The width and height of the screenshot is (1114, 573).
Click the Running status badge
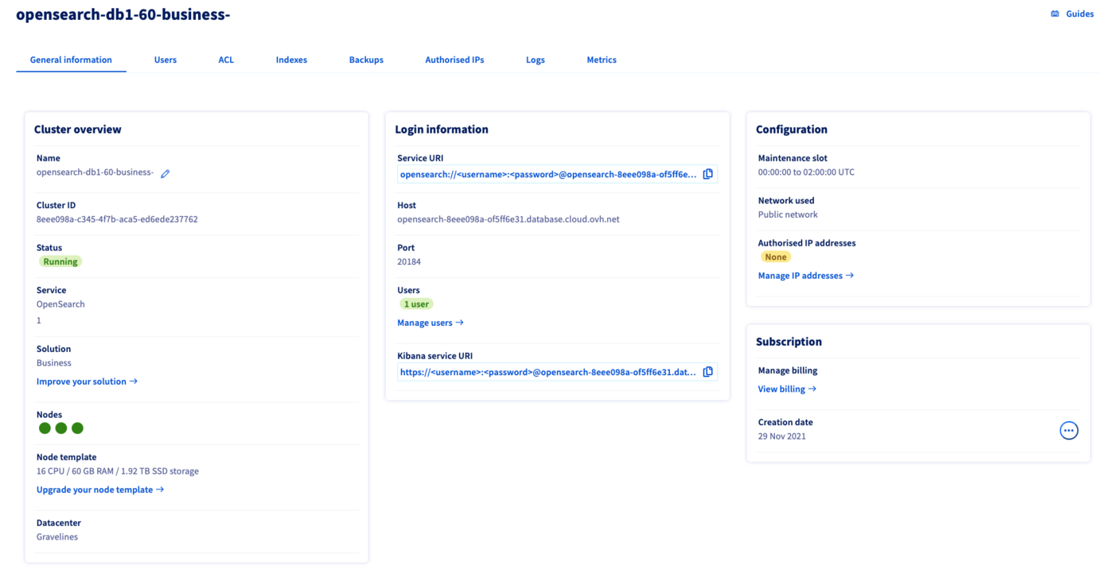tap(60, 261)
